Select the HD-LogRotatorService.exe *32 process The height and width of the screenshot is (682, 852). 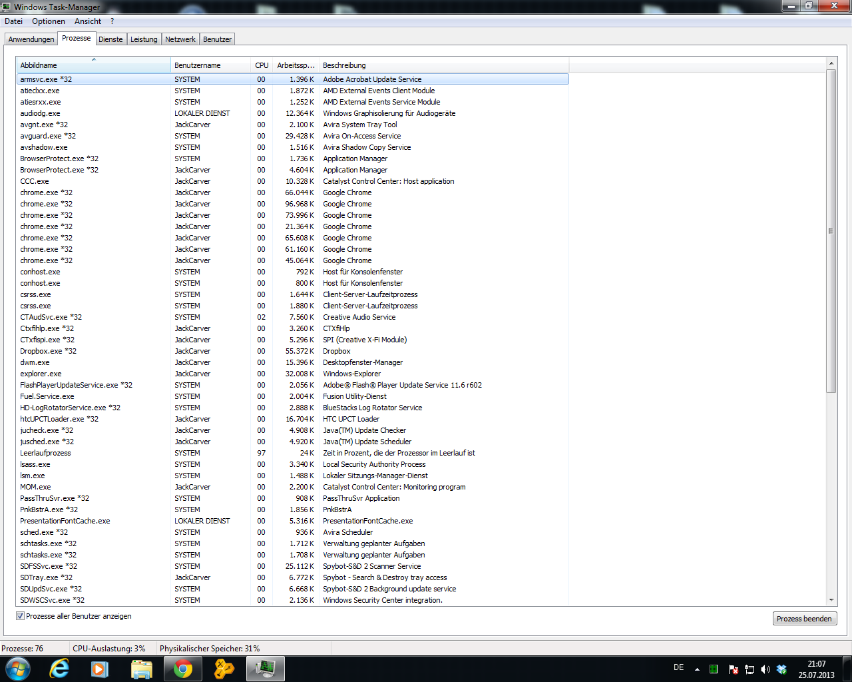point(293,408)
